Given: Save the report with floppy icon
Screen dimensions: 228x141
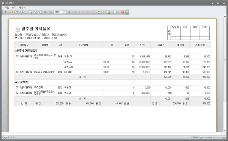Looking at the screenshot, I should tap(16, 12).
